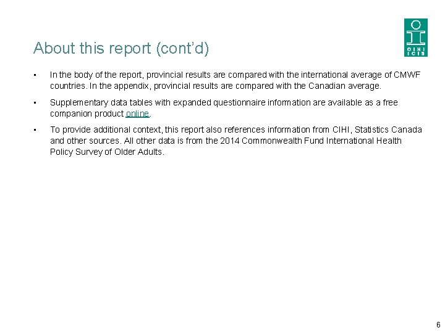Click the CIHI logo icon

click(x=415, y=38)
